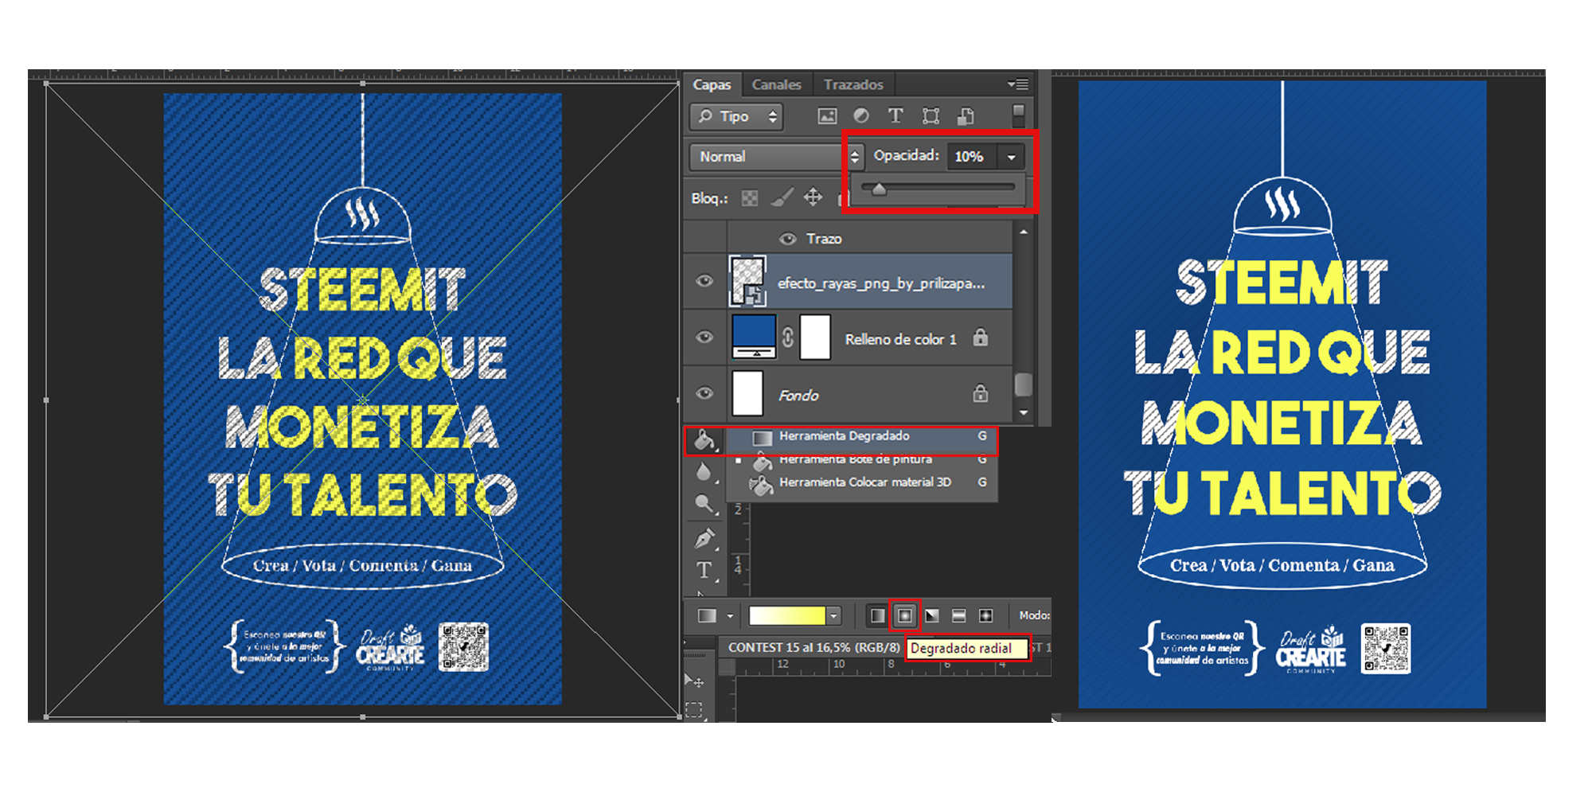This screenshot has height=796, width=1592.
Task: Hide the efecto_rayas_png layer
Action: click(x=704, y=281)
